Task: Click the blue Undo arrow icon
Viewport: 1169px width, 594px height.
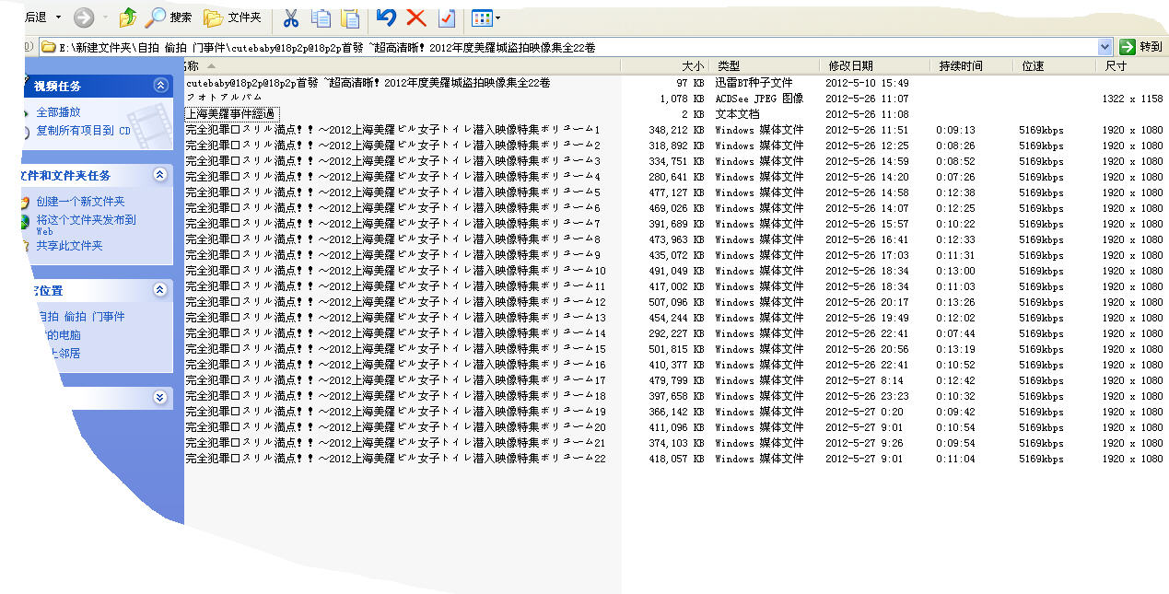Action: 386,17
